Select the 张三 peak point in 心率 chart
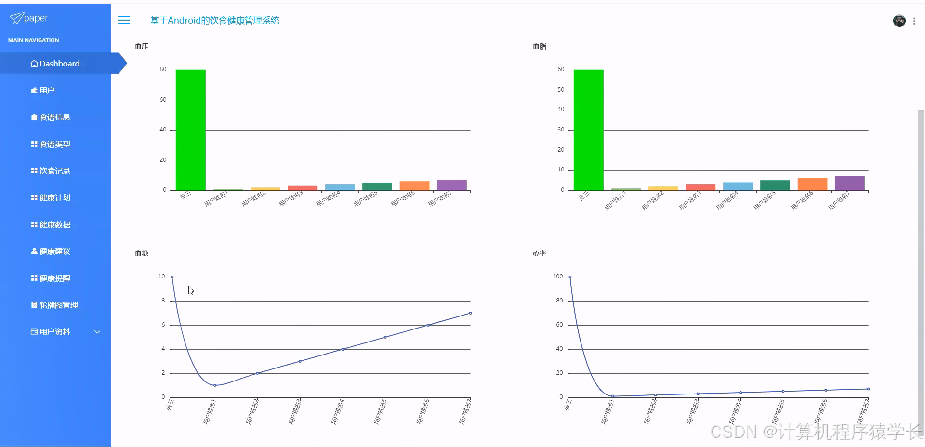 coord(570,277)
